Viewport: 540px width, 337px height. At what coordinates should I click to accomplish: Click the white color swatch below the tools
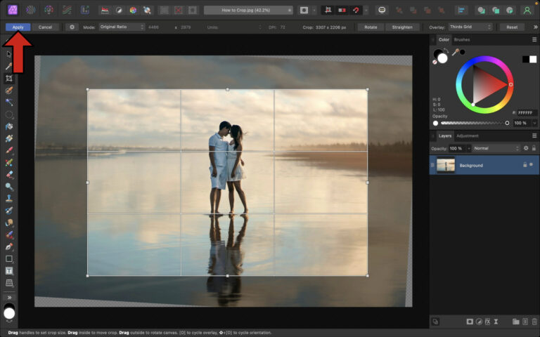[x=9, y=313]
